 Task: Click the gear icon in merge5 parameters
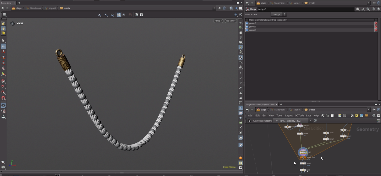coord(358,9)
